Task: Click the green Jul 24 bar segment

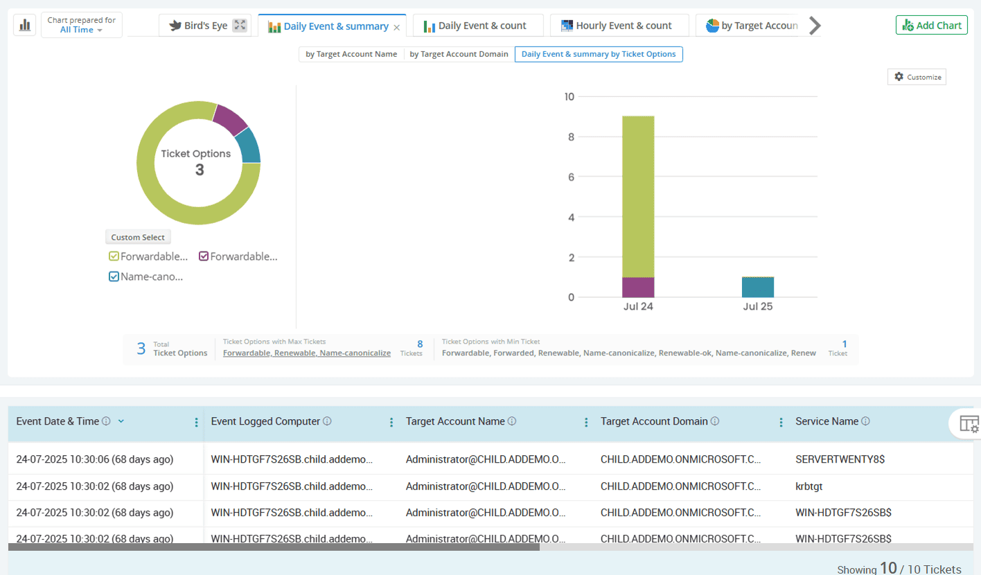Action: click(x=637, y=196)
